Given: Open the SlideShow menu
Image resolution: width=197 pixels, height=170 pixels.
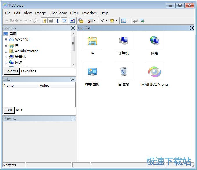Looking at the screenshot, I should pos(58,13).
